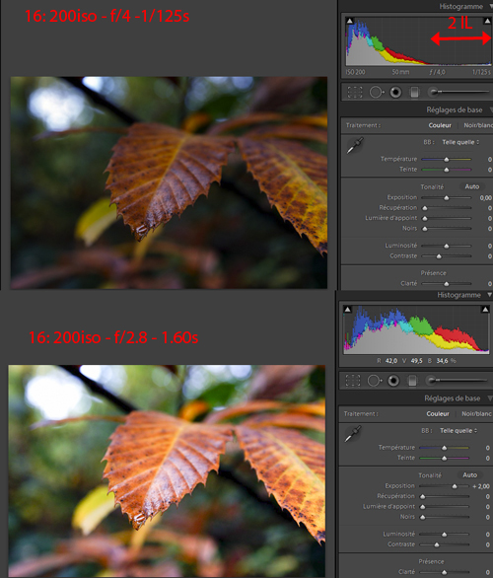Choose Couleur treatment in lower panel
The image size is (493, 578).
coord(438,414)
